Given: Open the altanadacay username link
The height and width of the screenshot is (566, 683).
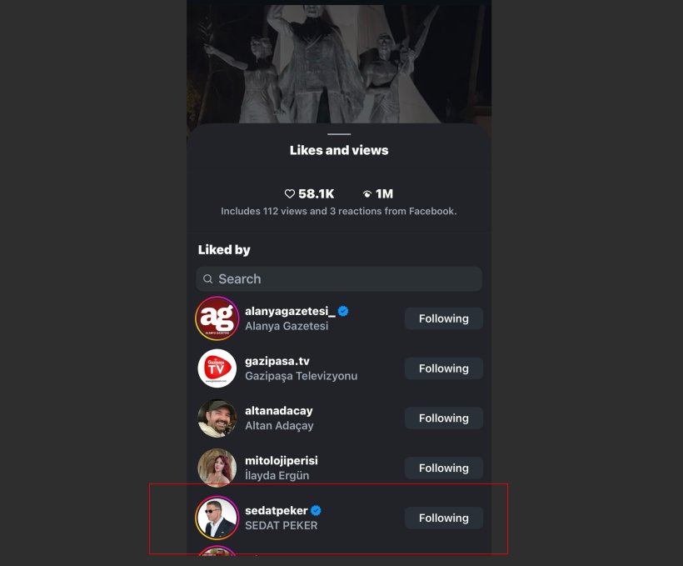Looking at the screenshot, I should coord(279,411).
